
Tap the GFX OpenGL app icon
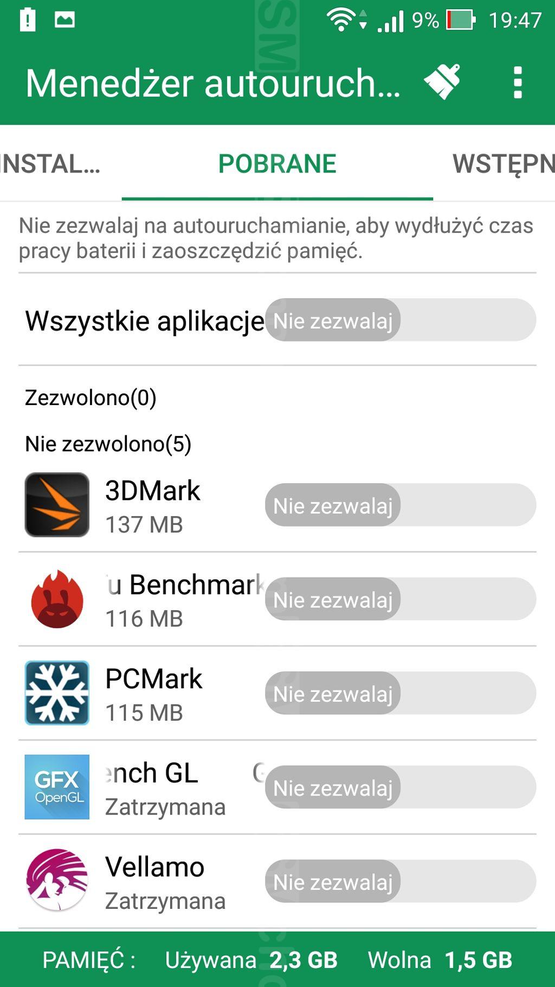click(57, 787)
